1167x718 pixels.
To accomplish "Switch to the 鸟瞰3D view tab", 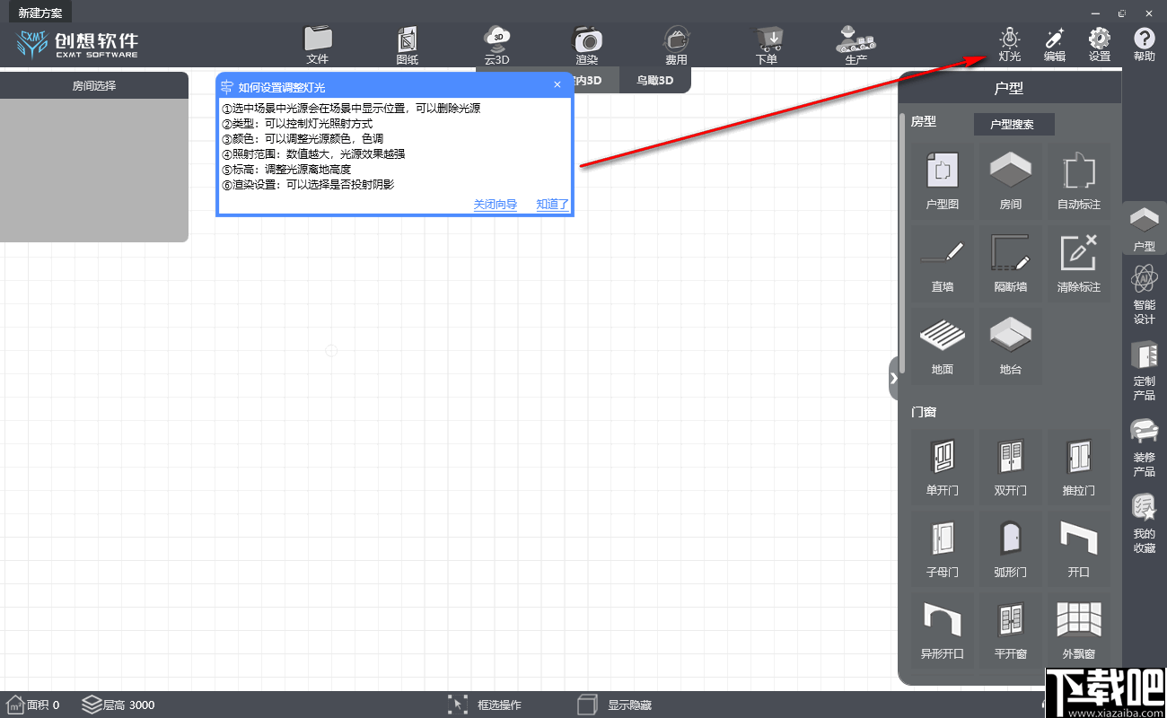I will pos(655,81).
